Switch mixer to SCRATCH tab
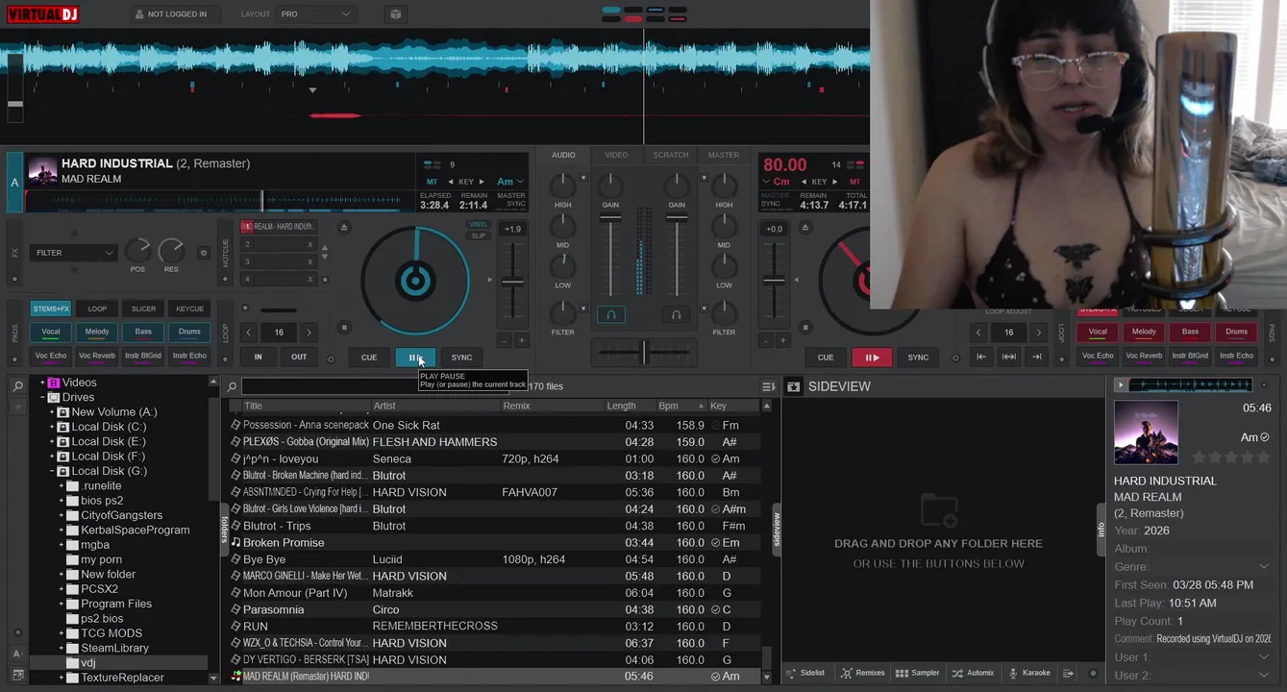The height and width of the screenshot is (692, 1287). [x=671, y=155]
